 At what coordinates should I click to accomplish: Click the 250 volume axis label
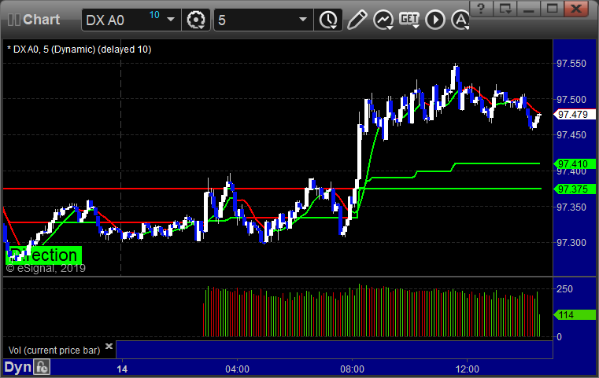pos(564,289)
